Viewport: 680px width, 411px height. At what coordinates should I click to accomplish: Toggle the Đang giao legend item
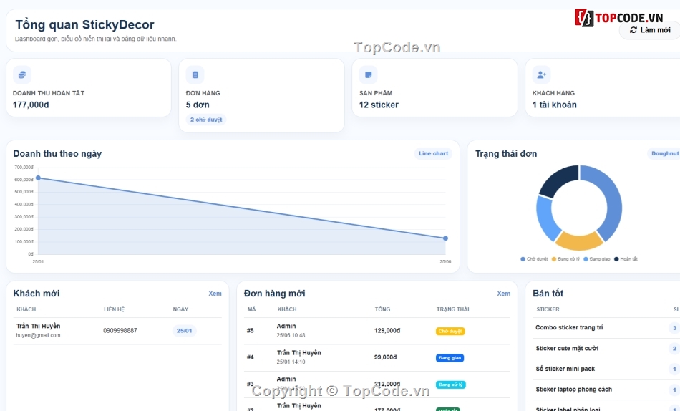(x=596, y=259)
